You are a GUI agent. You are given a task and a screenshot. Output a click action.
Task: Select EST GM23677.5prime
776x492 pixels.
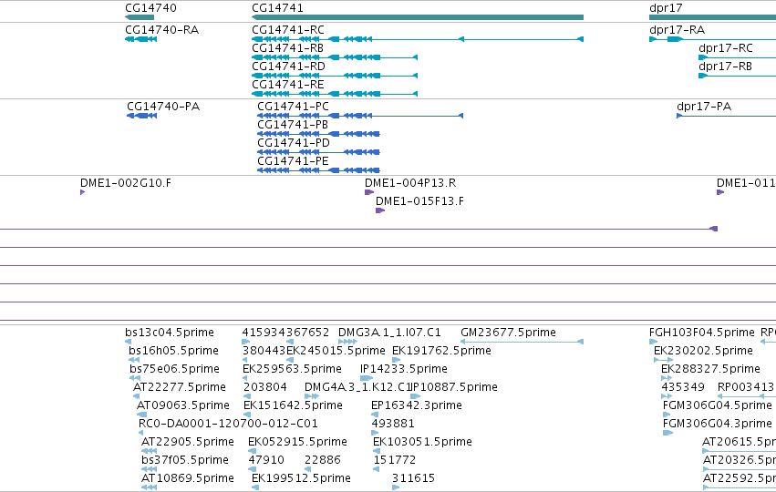point(508,333)
